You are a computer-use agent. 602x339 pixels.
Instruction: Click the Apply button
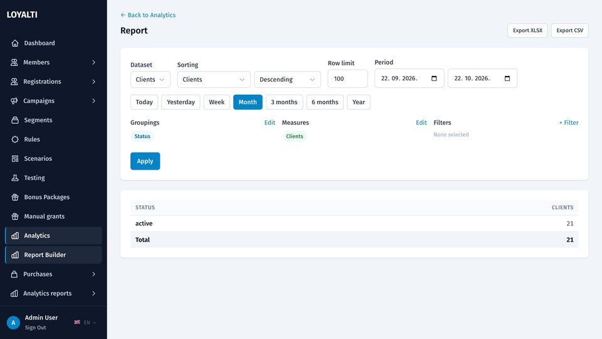pos(145,161)
